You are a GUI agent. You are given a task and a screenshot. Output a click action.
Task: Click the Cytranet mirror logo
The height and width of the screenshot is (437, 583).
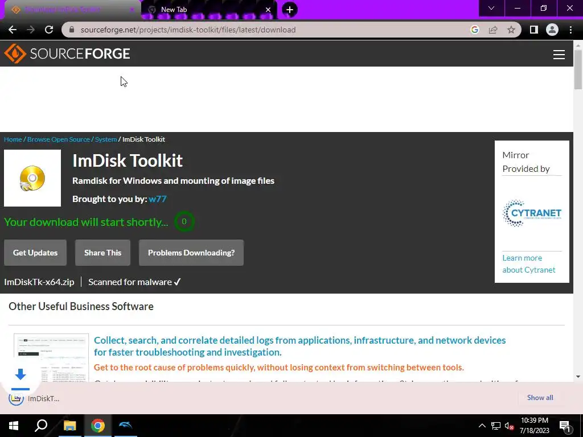tap(532, 213)
